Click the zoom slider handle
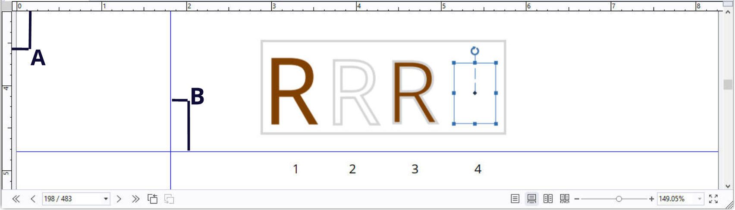The height and width of the screenshot is (210, 735). click(619, 199)
